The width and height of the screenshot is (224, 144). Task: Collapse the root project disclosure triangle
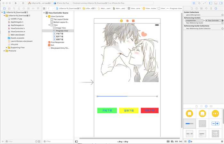tap(2, 12)
